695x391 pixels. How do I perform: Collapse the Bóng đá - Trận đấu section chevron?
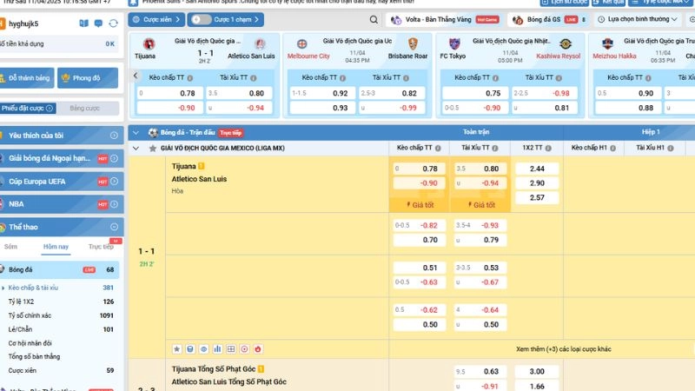click(x=136, y=133)
